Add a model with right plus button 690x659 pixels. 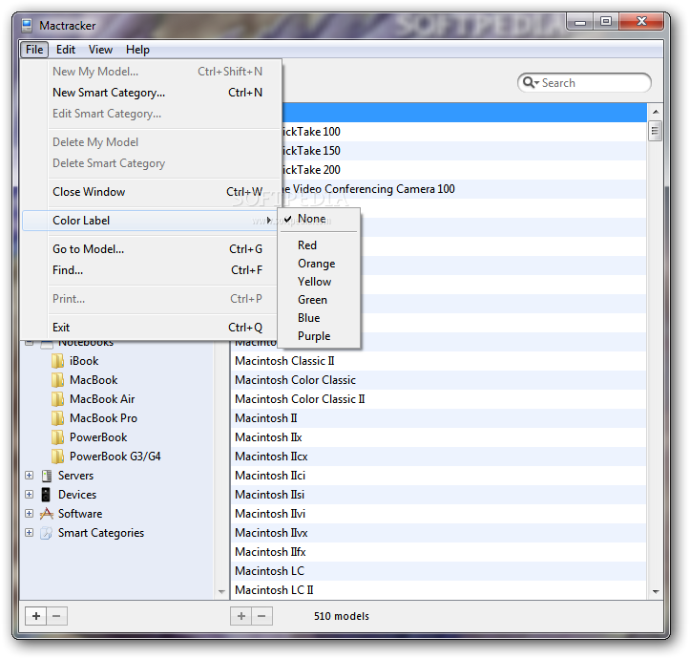click(x=241, y=616)
